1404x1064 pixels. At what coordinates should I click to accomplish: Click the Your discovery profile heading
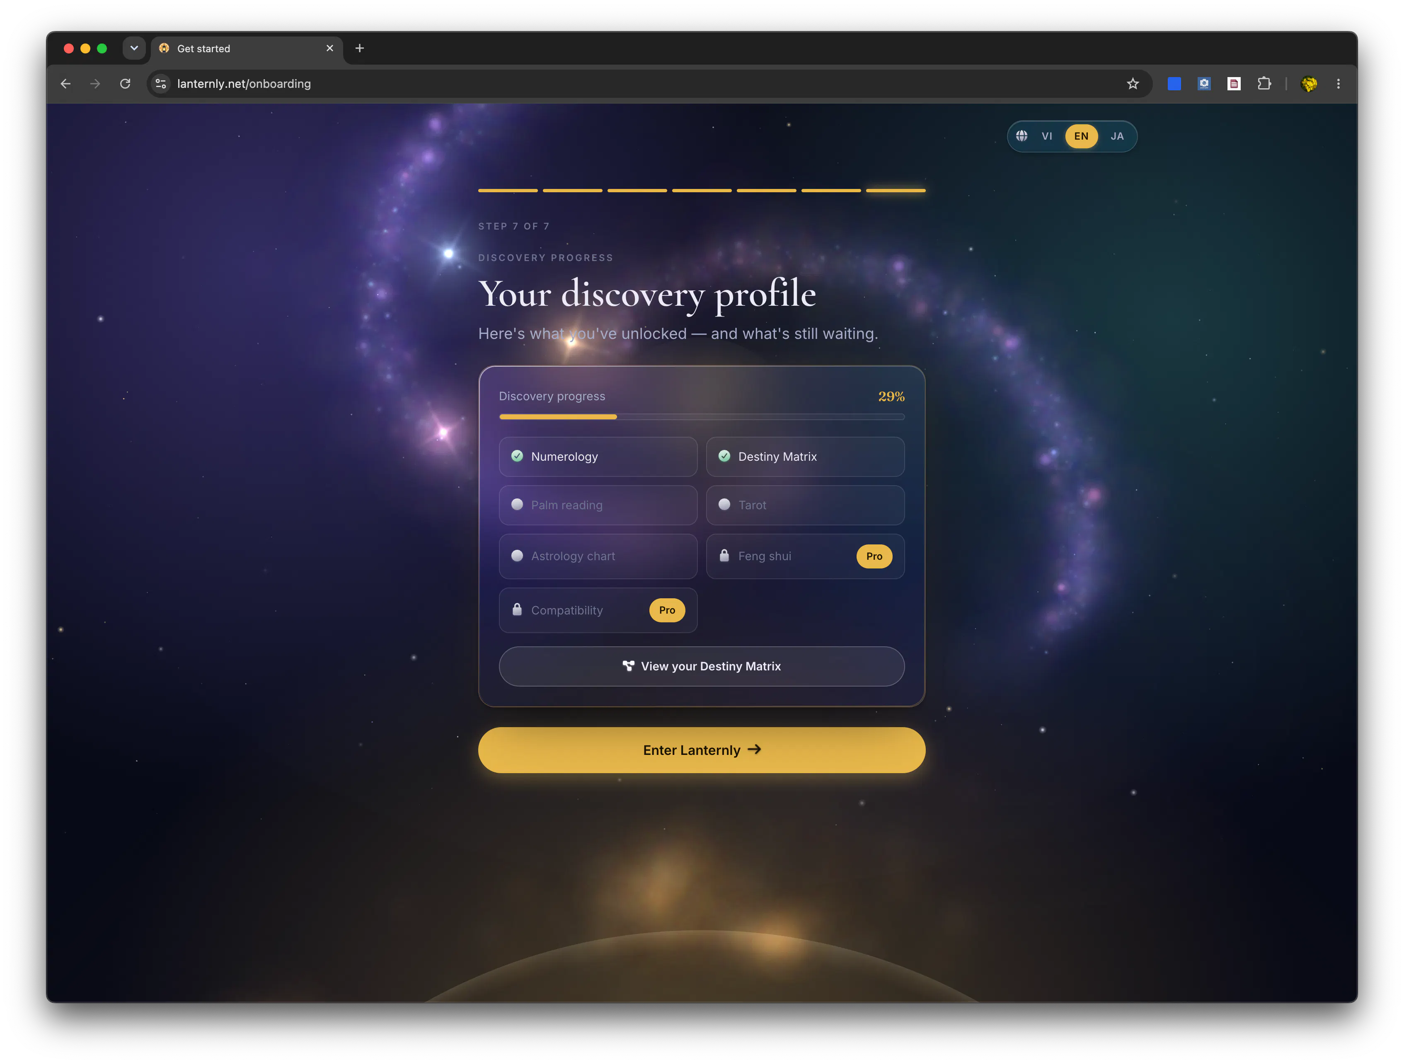[647, 294]
